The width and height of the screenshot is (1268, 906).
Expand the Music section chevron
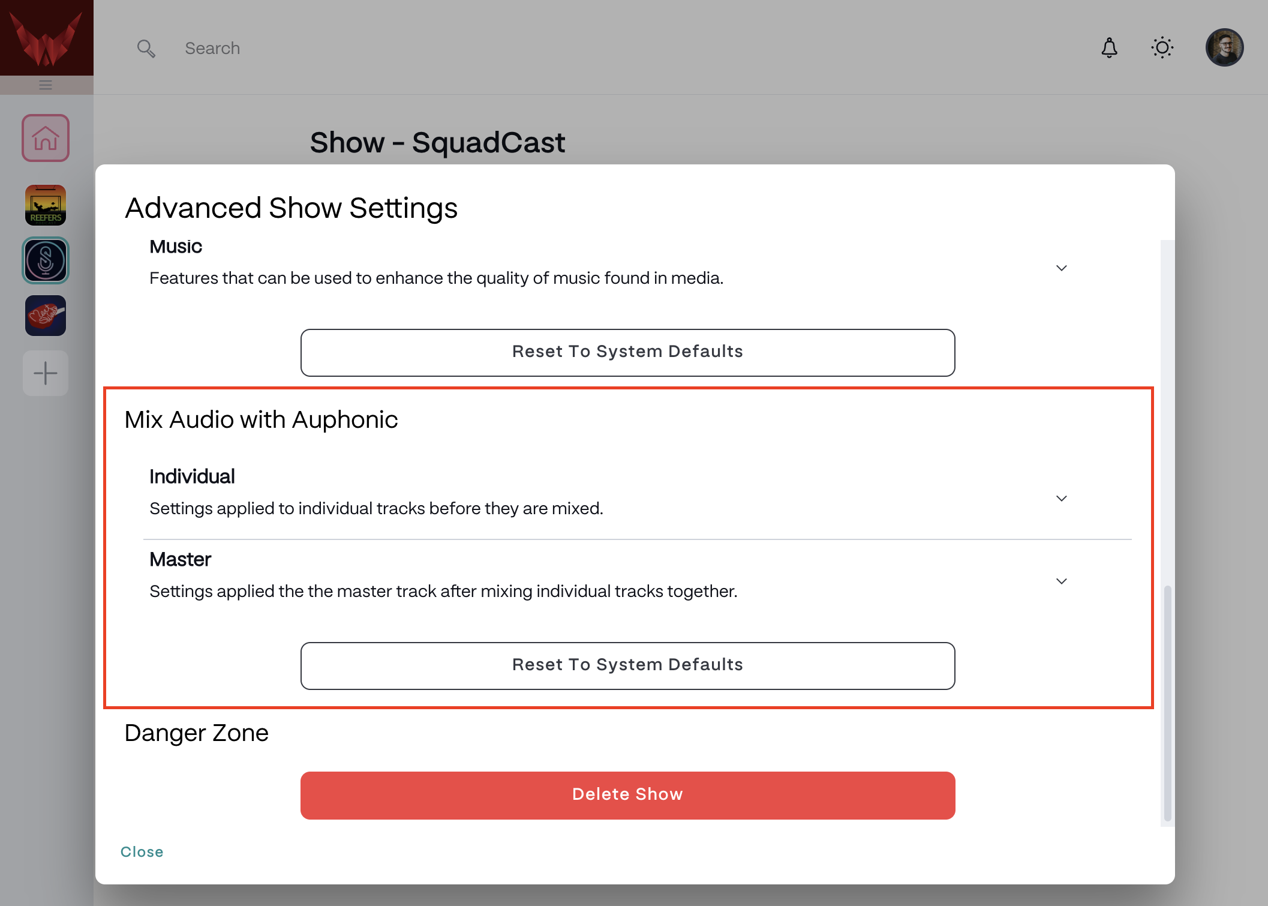click(1062, 268)
